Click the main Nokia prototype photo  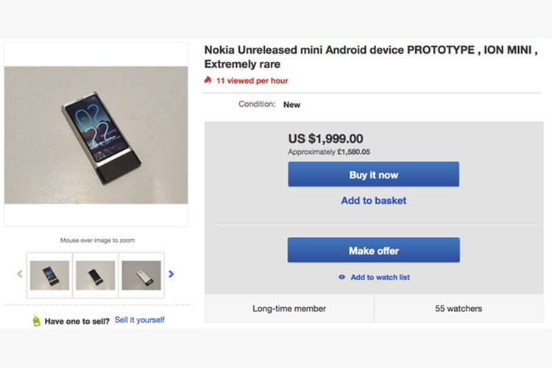[96, 135]
